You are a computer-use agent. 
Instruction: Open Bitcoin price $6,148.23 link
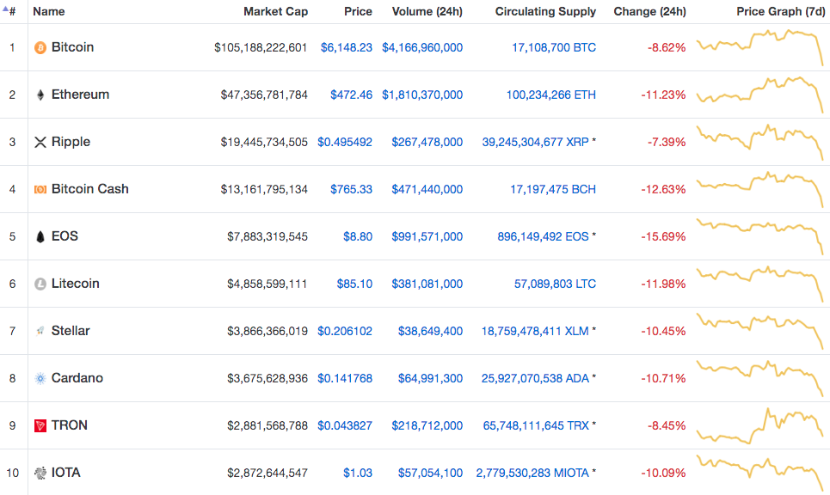coord(346,47)
